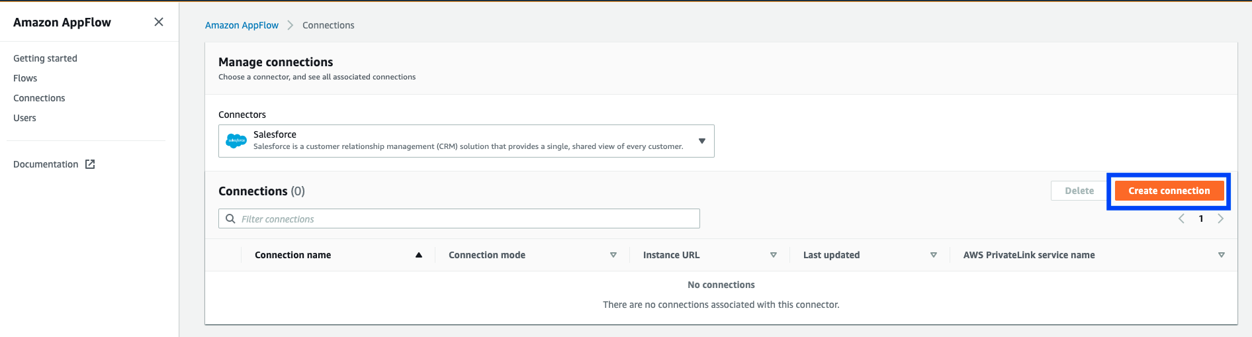The height and width of the screenshot is (337, 1252).
Task: Open Users in the sidebar
Action: (x=24, y=118)
